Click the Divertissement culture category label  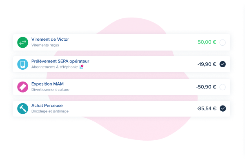[50, 90]
